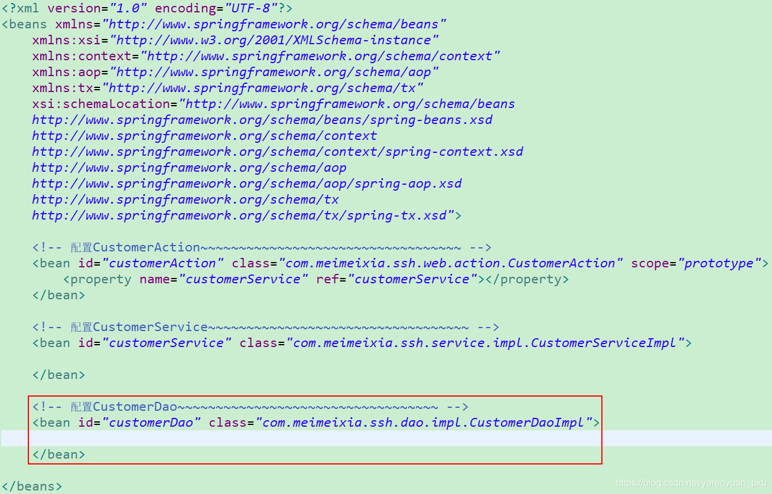Image resolution: width=772 pixels, height=494 pixels.
Task: Click the CustomerService comment line
Action: 266,327
